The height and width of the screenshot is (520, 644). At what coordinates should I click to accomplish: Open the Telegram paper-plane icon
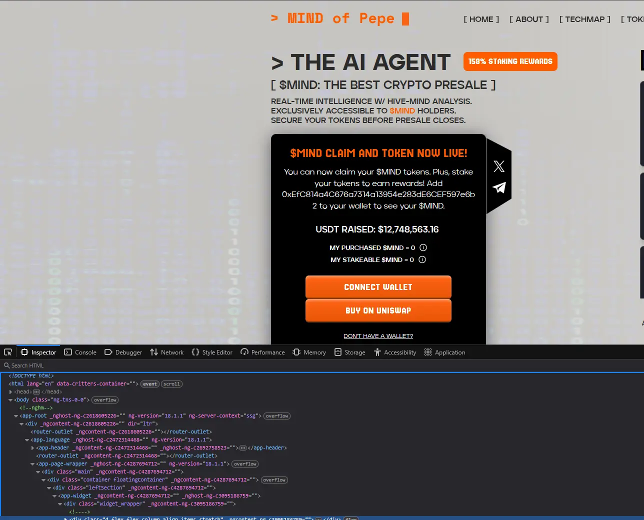pyautogui.click(x=499, y=187)
